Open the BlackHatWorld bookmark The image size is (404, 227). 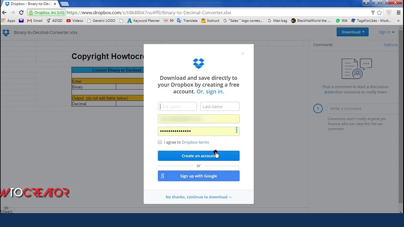(x=311, y=20)
